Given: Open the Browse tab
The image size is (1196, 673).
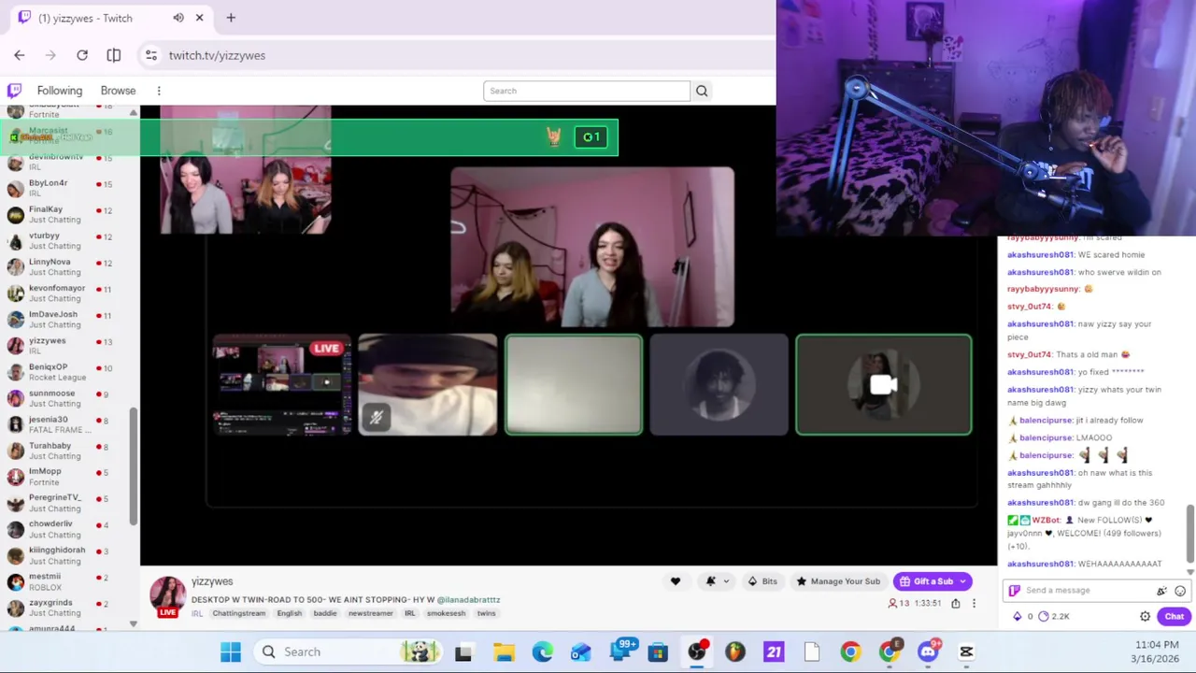Looking at the screenshot, I should pyautogui.click(x=118, y=91).
